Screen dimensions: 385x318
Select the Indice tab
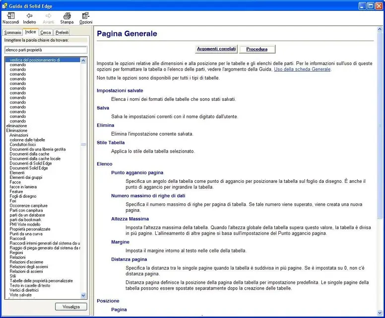point(30,32)
